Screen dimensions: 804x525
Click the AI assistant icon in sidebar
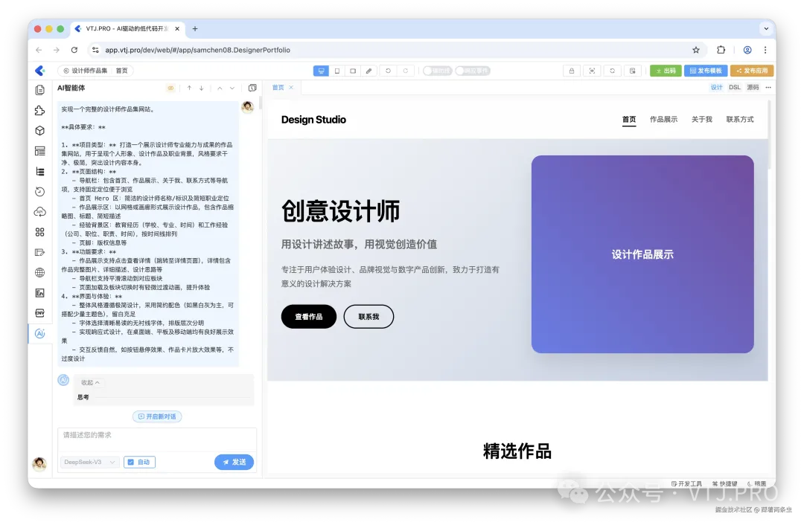tap(39, 333)
